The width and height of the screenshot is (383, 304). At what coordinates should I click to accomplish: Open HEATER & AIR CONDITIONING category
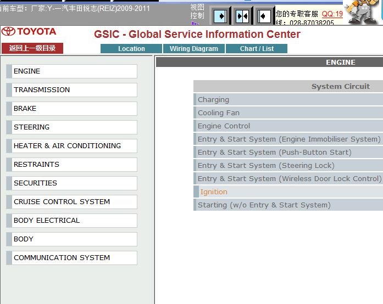pyautogui.click(x=71, y=146)
